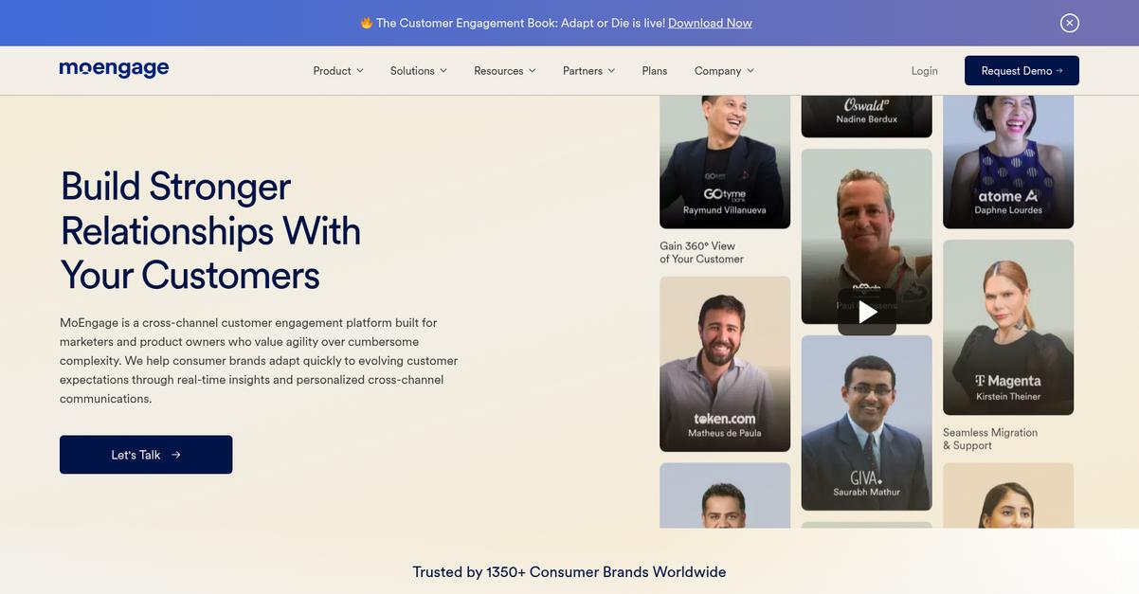
Task: Open the Company navigation menu
Action: click(x=725, y=71)
